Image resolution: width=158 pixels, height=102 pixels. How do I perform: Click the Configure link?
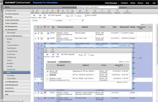click(123, 7)
